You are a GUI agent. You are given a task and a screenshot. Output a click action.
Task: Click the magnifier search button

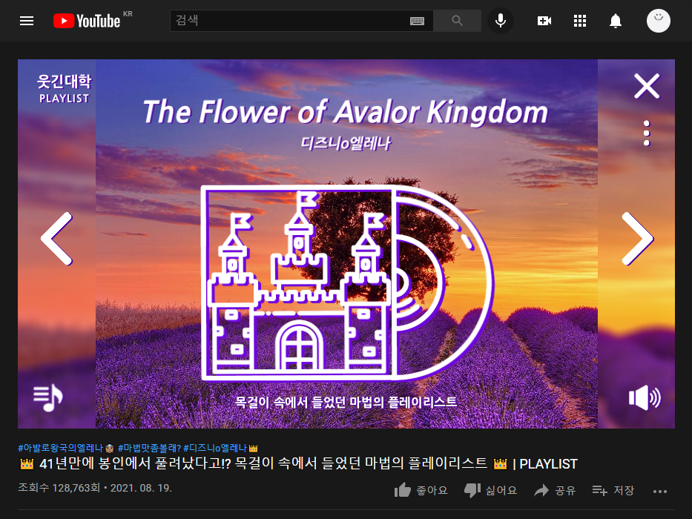click(x=457, y=21)
